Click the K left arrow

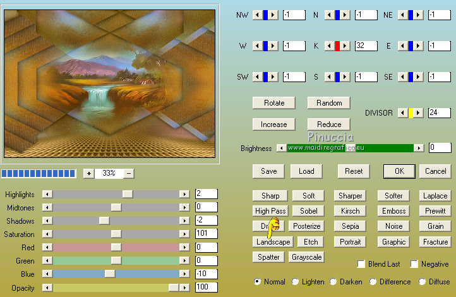pos(330,45)
